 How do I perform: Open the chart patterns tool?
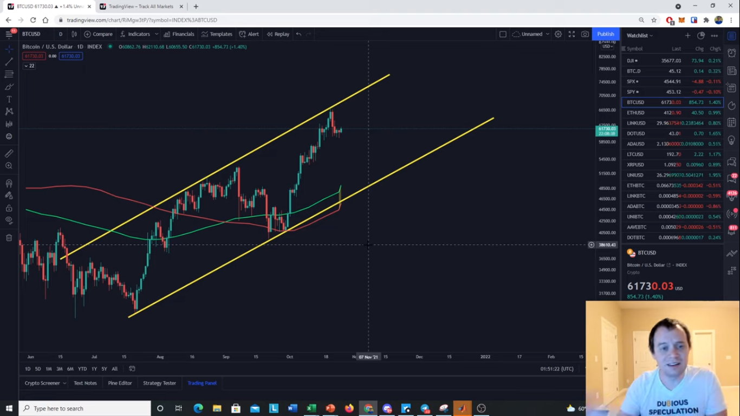pyautogui.click(x=9, y=111)
